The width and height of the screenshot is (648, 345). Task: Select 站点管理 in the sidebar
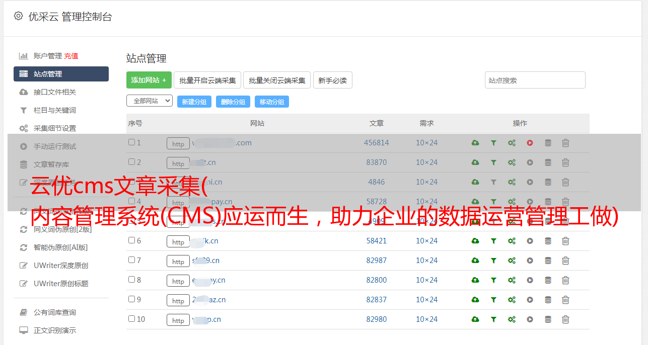61,74
